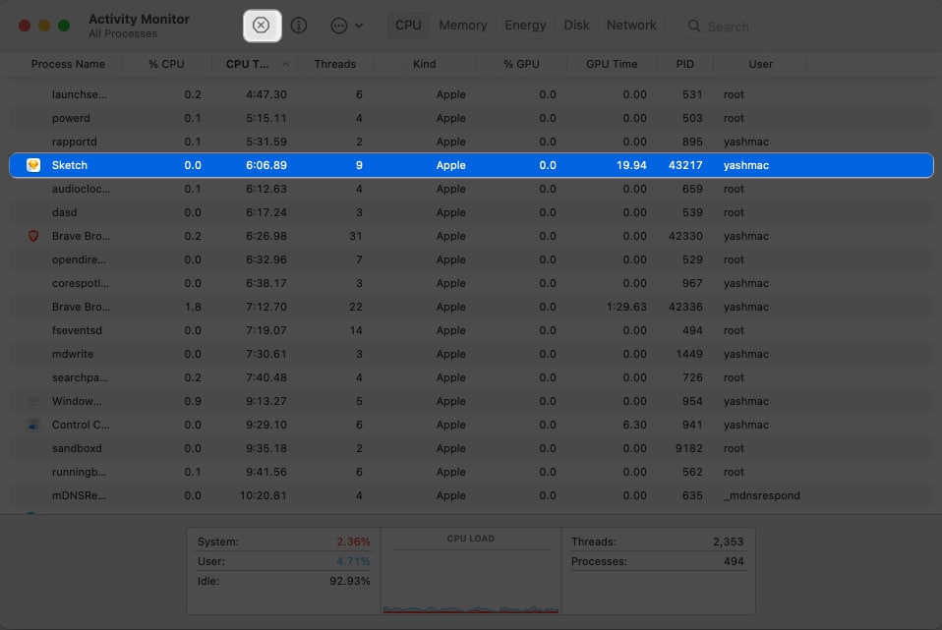This screenshot has width=942, height=630.
Task: Select the powerd process row
Action: tap(471, 118)
